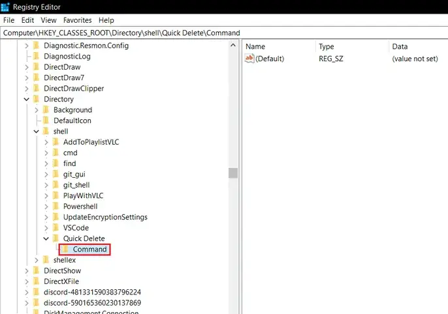Click the tree pane scrollbar thumb
The height and width of the screenshot is (314, 448).
233,173
